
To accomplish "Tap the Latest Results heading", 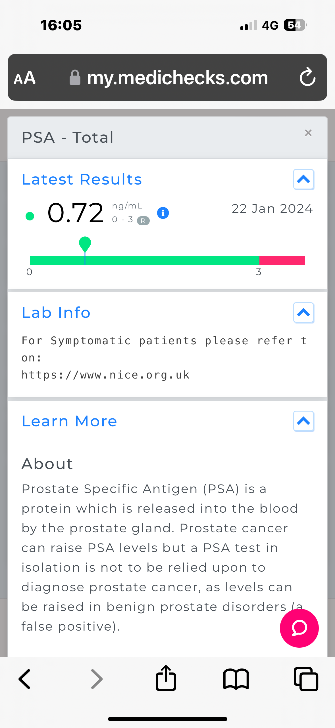I will 82,179.
